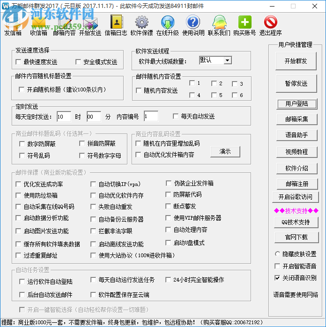Enable 24小时完全智能操作 checkbox

click(168, 280)
